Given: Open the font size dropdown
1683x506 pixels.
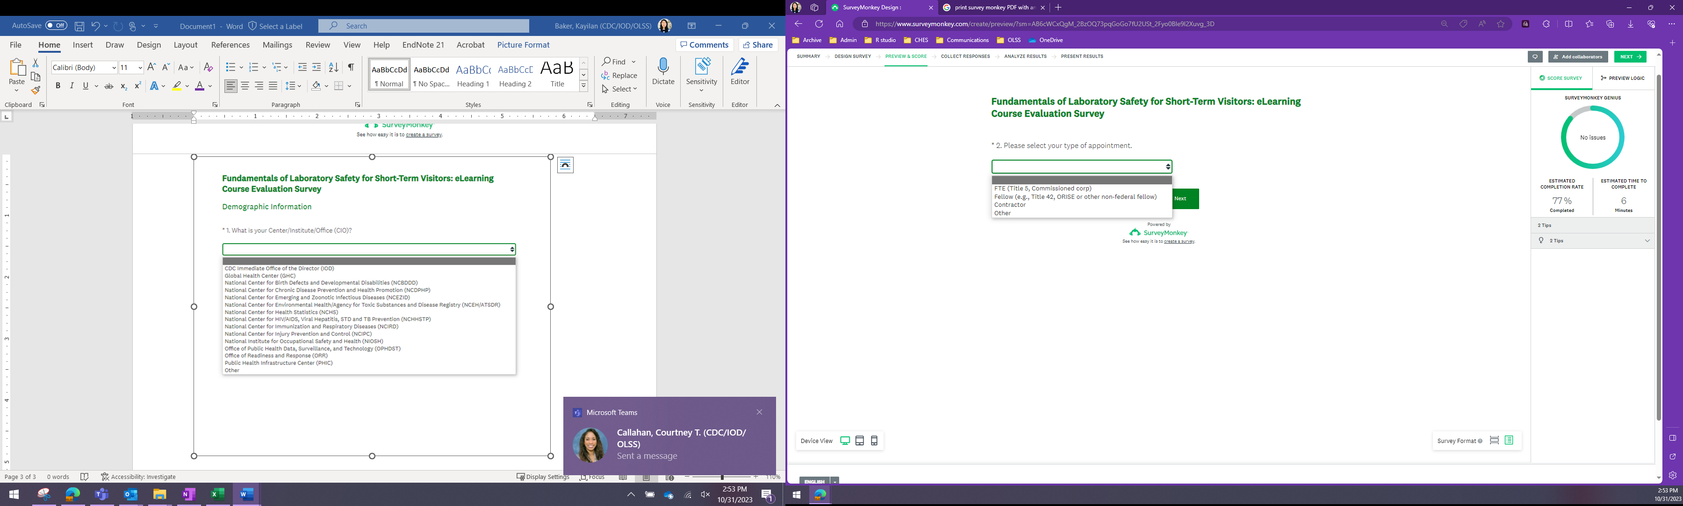Looking at the screenshot, I should (140, 68).
